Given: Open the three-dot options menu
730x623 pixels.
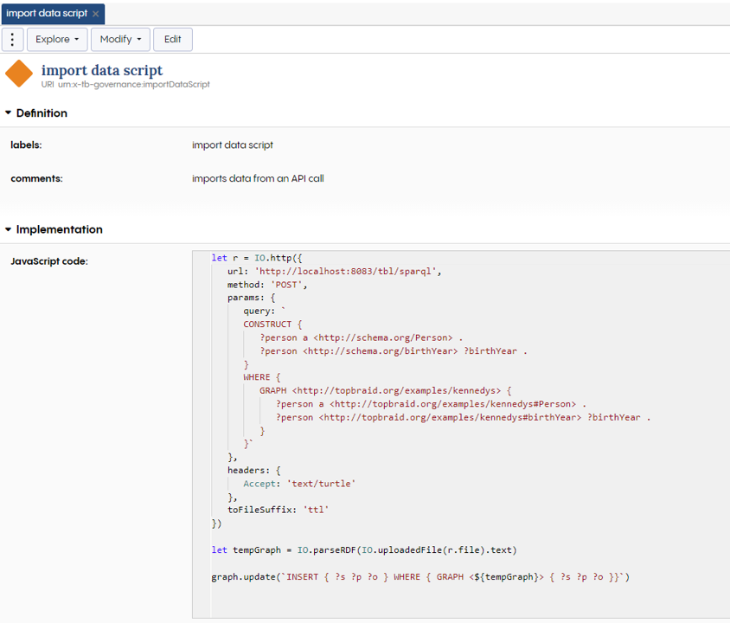Looking at the screenshot, I should click(x=12, y=39).
